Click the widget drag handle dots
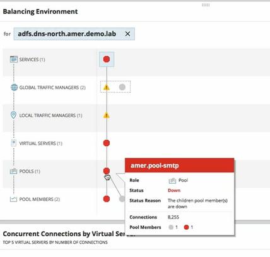This screenshot has height=257, width=270. [x=206, y=5]
